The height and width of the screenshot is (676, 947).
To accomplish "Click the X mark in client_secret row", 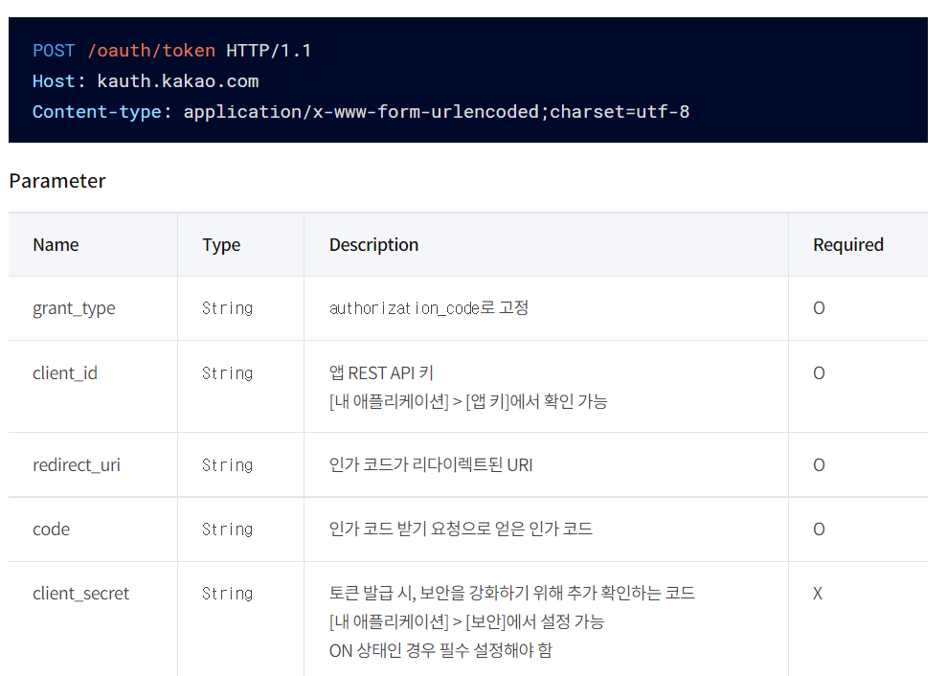I will click(817, 594).
